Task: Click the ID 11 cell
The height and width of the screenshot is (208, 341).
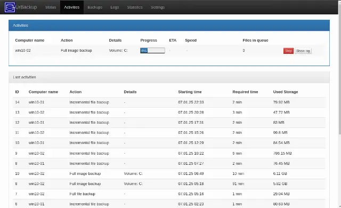Action: [17, 133]
